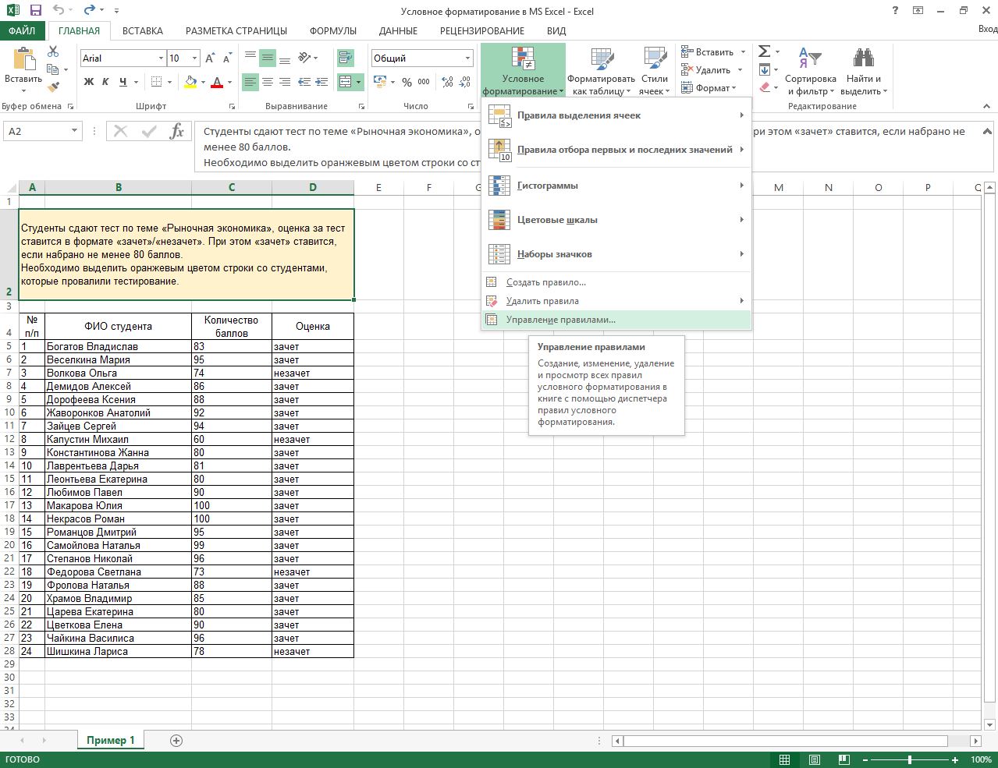Toggle Bold (Ж) formatting
998x768 pixels.
(89, 82)
